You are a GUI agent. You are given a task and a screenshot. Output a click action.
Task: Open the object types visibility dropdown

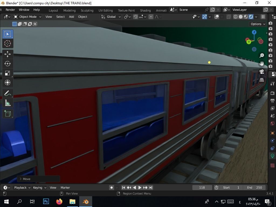[196, 17]
